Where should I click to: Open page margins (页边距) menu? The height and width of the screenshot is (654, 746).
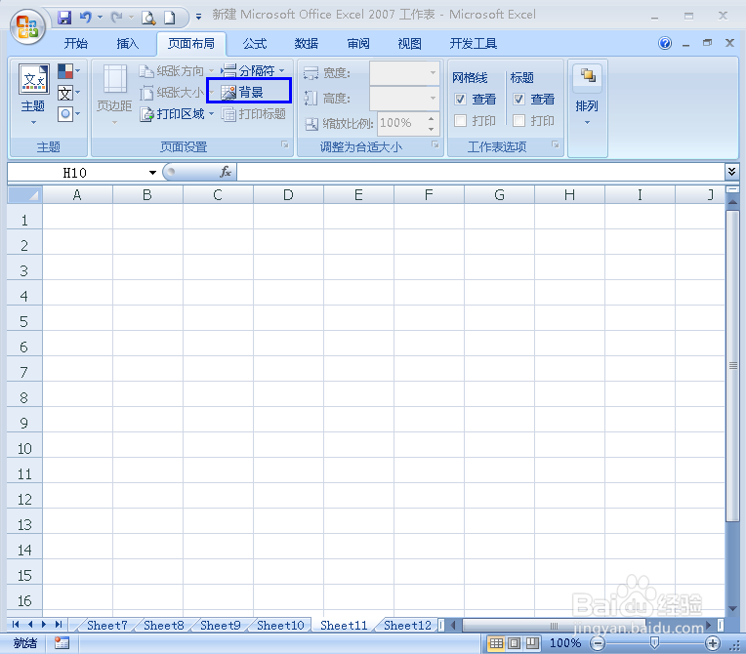coord(114,95)
